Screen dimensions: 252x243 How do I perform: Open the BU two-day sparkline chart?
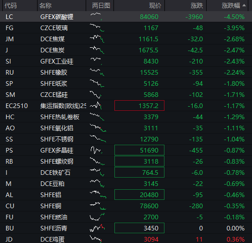(97, 228)
